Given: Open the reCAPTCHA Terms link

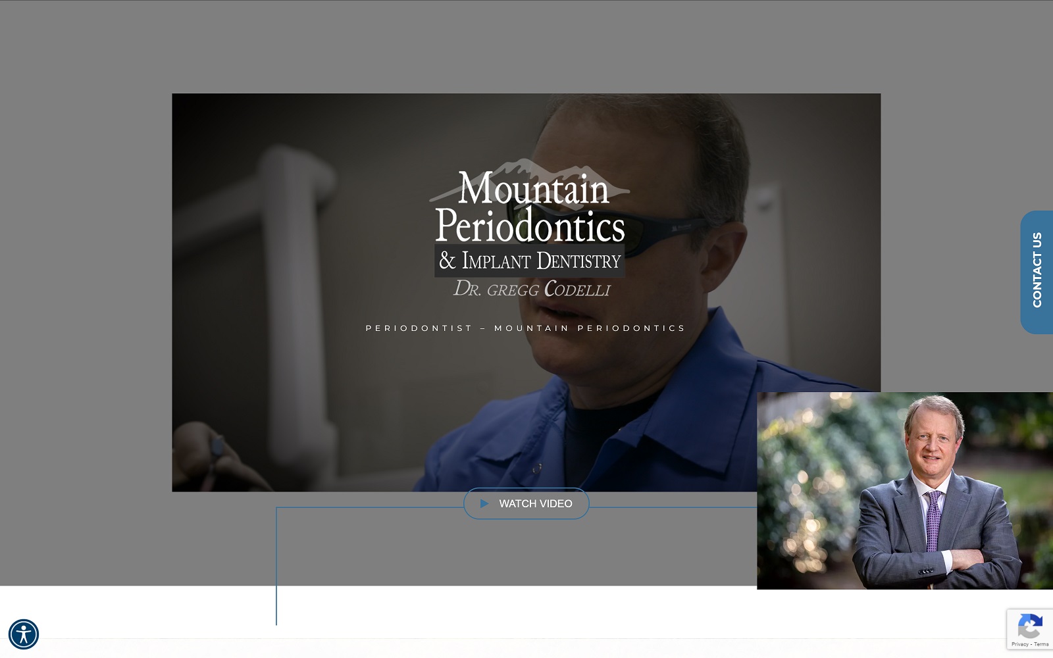Looking at the screenshot, I should 1041,644.
